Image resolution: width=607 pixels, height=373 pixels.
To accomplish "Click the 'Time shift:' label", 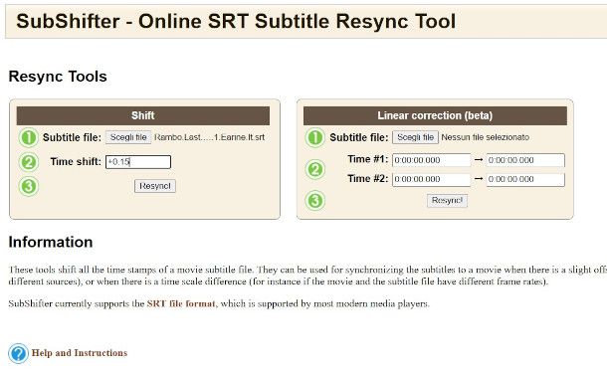I will coord(76,162).
